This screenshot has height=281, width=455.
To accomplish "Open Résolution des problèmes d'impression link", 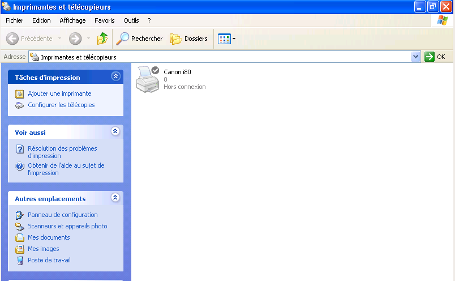I will pyautogui.click(x=62, y=152).
